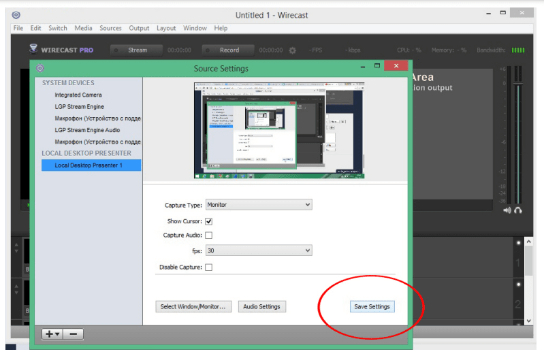Toggle the headphones monitor icon
Image resolution: width=544 pixels, height=356 pixels.
518,210
